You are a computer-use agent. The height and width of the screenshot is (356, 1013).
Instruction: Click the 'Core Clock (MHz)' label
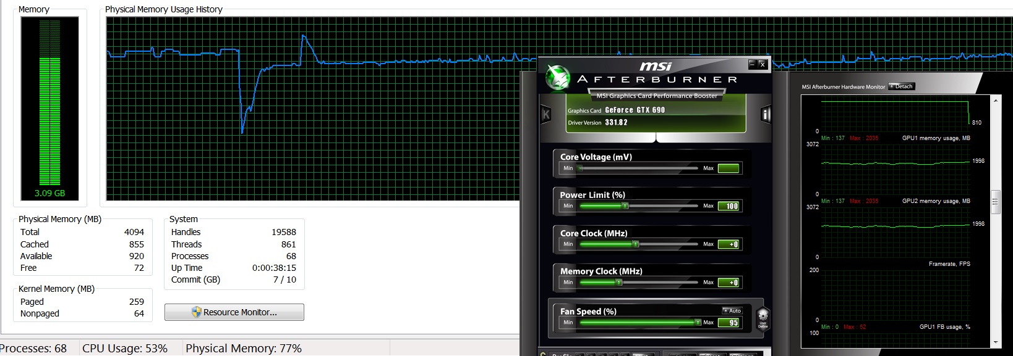[594, 233]
